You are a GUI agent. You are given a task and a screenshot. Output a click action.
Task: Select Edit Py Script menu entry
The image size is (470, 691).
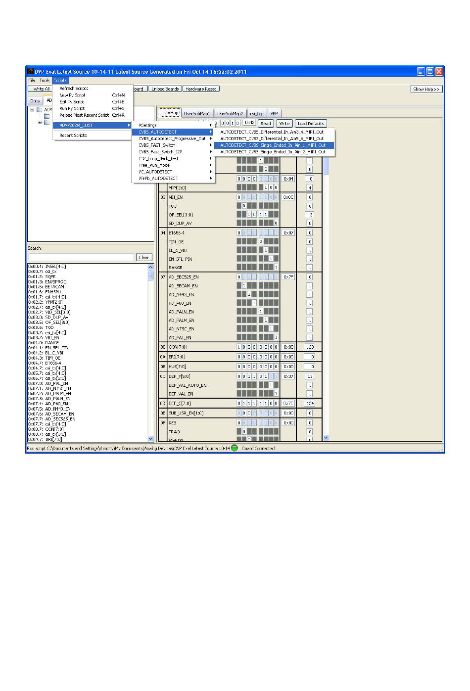93,101
